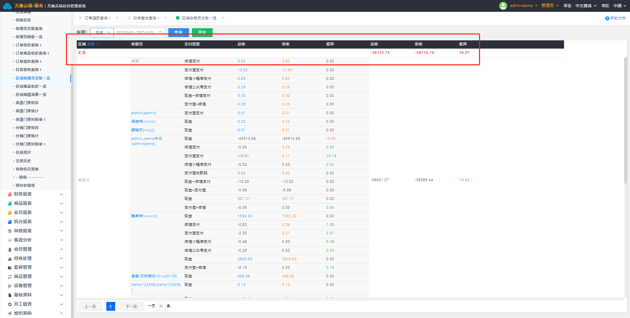Click the blue cloud logo icon
Image resolution: width=630 pixels, height=318 pixels.
pyautogui.click(x=7, y=6)
